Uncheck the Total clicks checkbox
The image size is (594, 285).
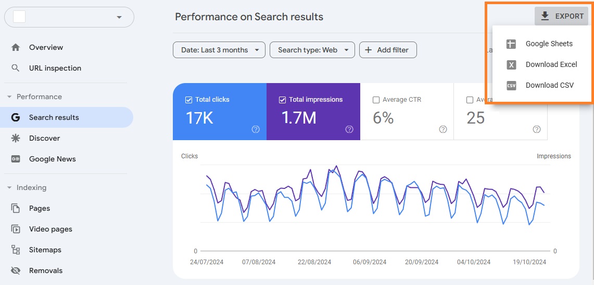click(188, 100)
